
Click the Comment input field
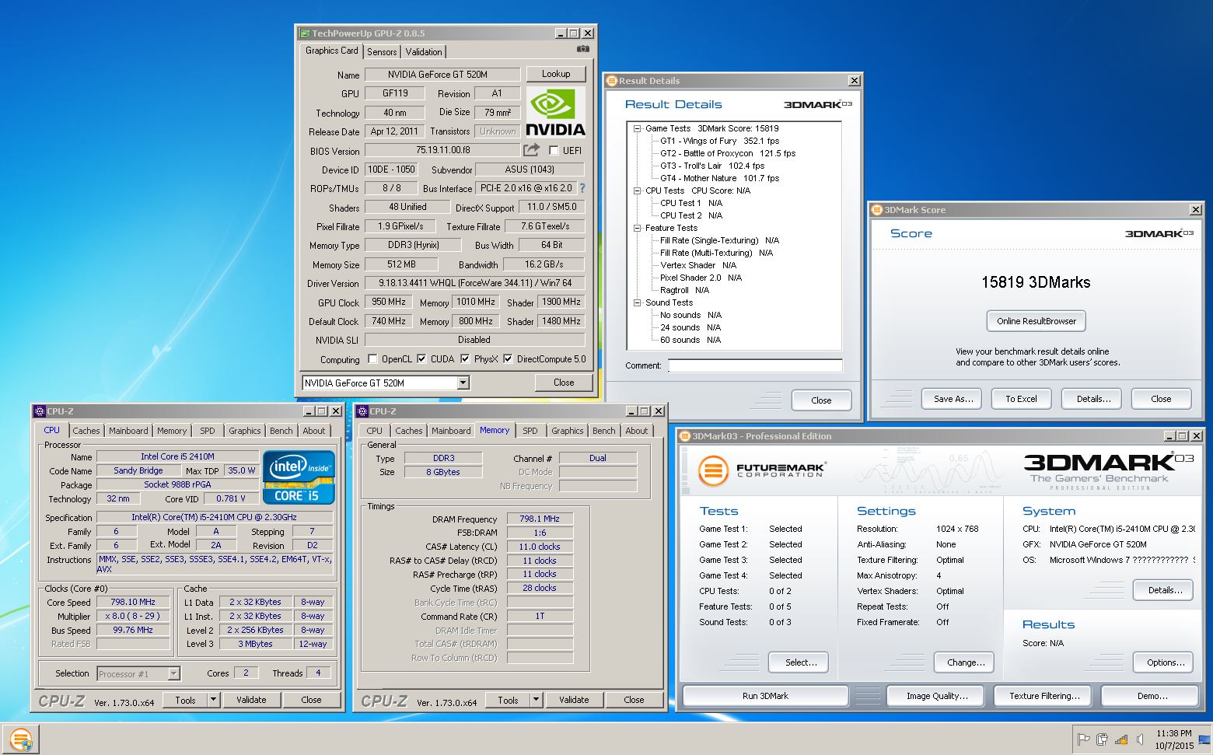755,365
